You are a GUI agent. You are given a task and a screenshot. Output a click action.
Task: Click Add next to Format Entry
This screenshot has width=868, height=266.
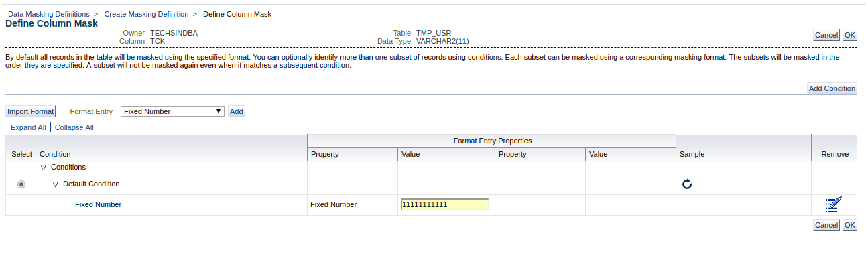tap(237, 111)
